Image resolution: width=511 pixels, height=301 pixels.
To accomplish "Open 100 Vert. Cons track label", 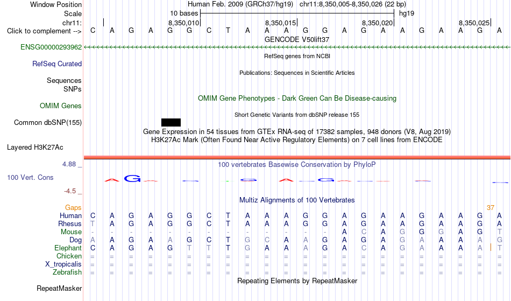I will point(30,177).
